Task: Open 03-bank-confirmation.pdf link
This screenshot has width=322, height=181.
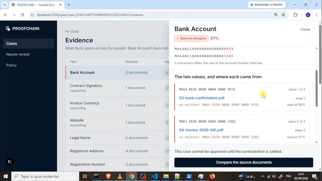Action: tap(202, 98)
